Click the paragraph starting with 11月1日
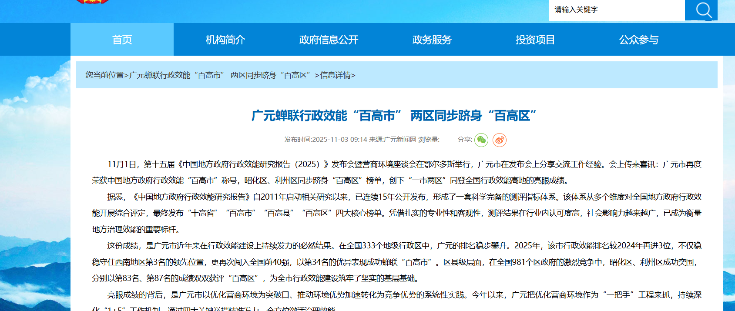 click(396, 172)
